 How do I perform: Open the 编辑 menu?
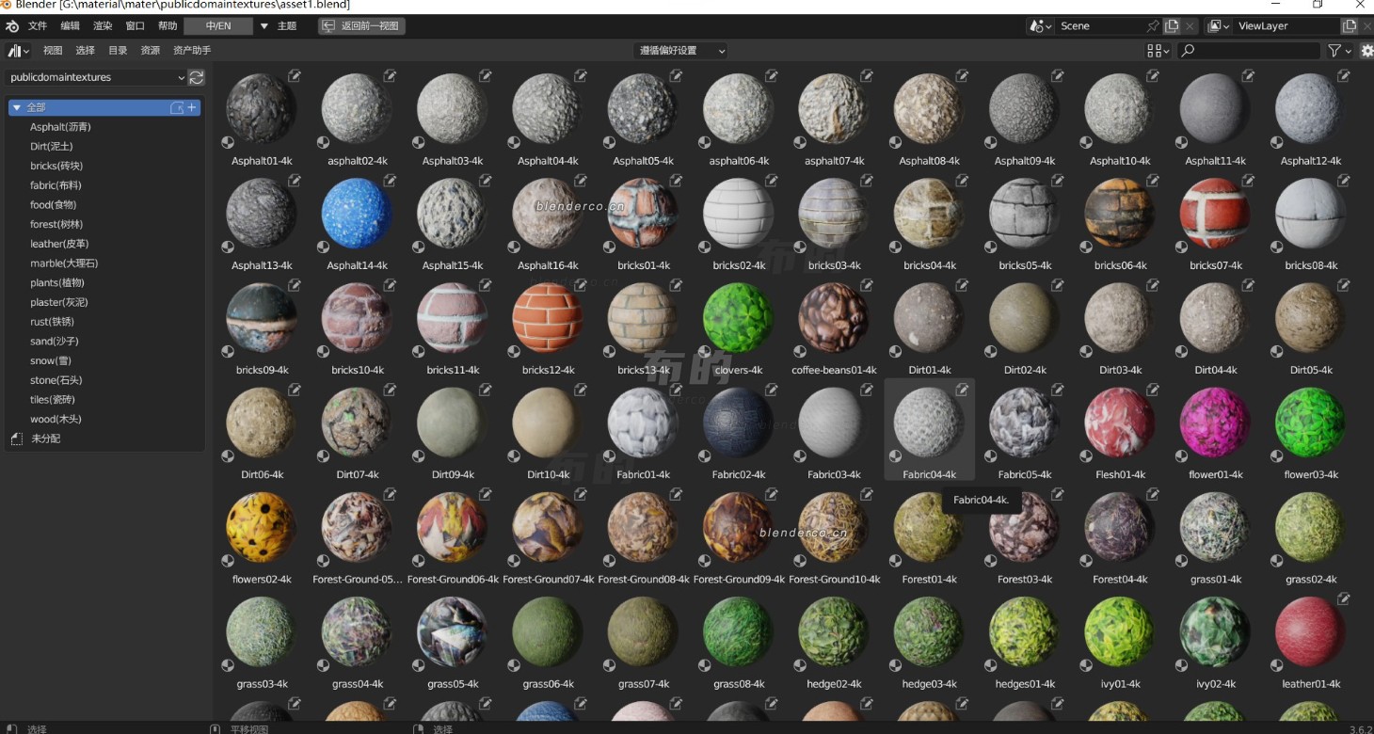(x=71, y=26)
